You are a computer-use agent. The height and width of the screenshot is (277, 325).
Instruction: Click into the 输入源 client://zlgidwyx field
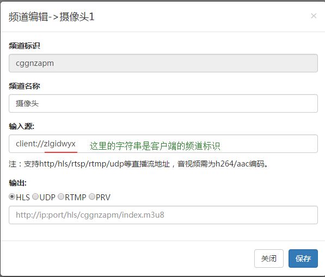[x=163, y=144]
